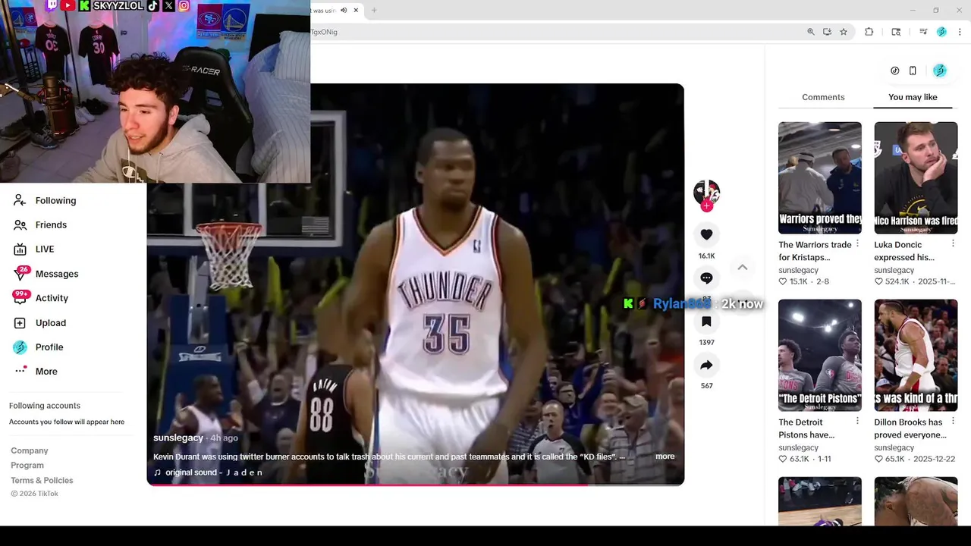Bookmark this page with the Chrome star icon
Image resolution: width=971 pixels, height=546 pixels.
tap(844, 32)
